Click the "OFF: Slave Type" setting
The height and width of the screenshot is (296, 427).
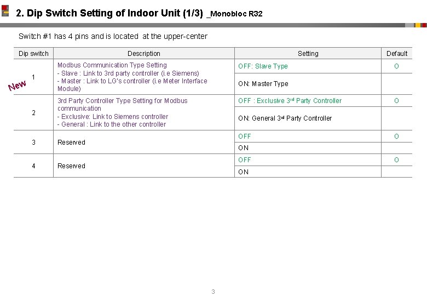point(263,66)
